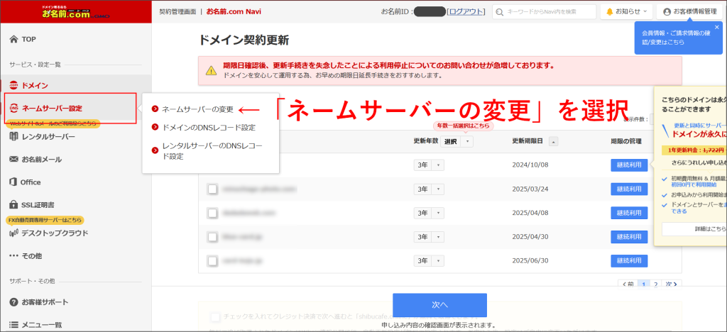Viewport: 727px width, 332px height.
Task: Sort by 更新期限日 arrow button
Action: pyautogui.click(x=554, y=142)
